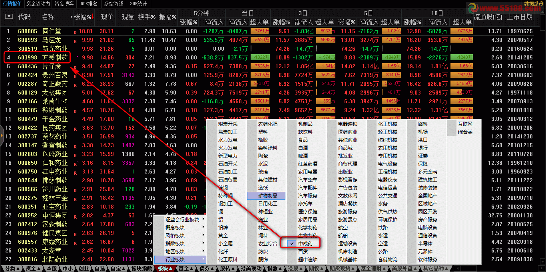Open the 港美联动▲ bottom tab menu
546x272 pixels.
pos(252,268)
